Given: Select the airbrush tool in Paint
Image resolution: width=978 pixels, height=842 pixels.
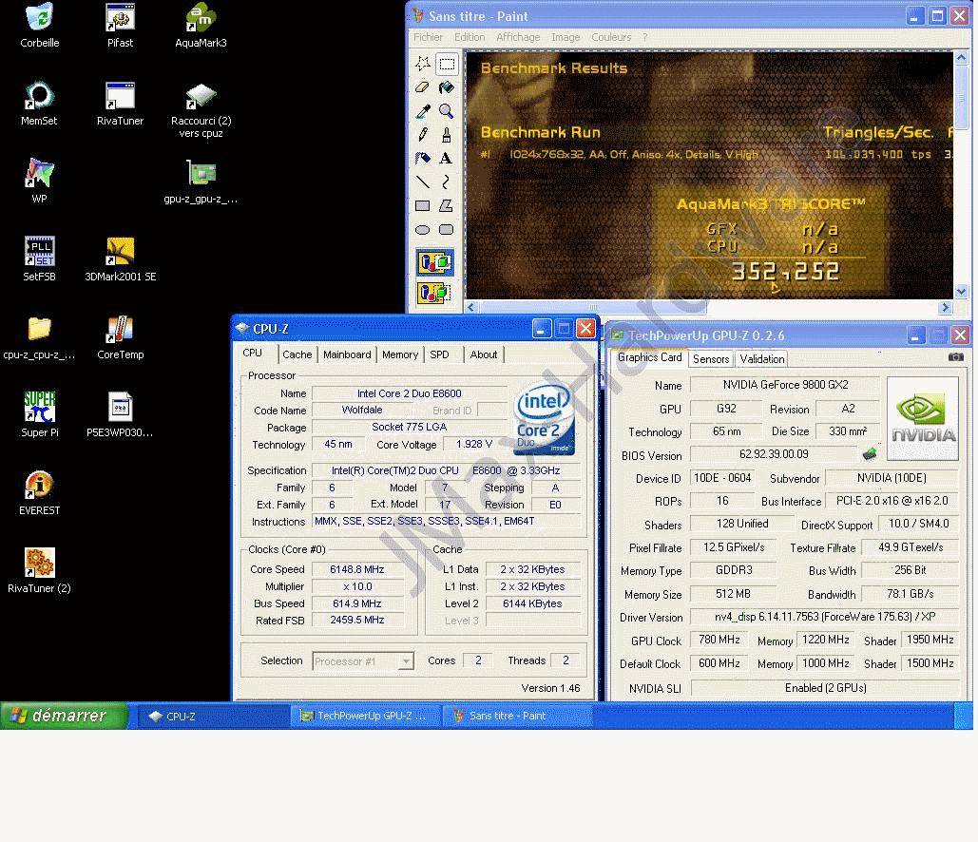Looking at the screenshot, I should tap(423, 159).
